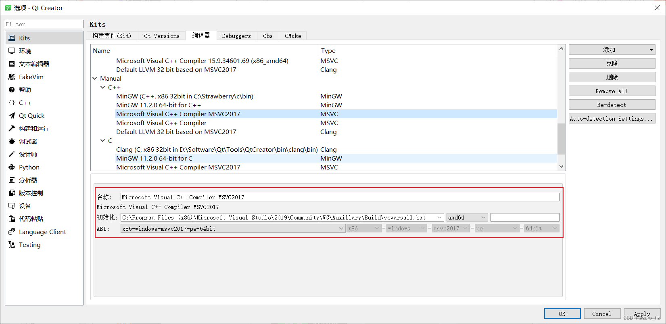
Task: Click the Apply button
Action: tap(642, 314)
